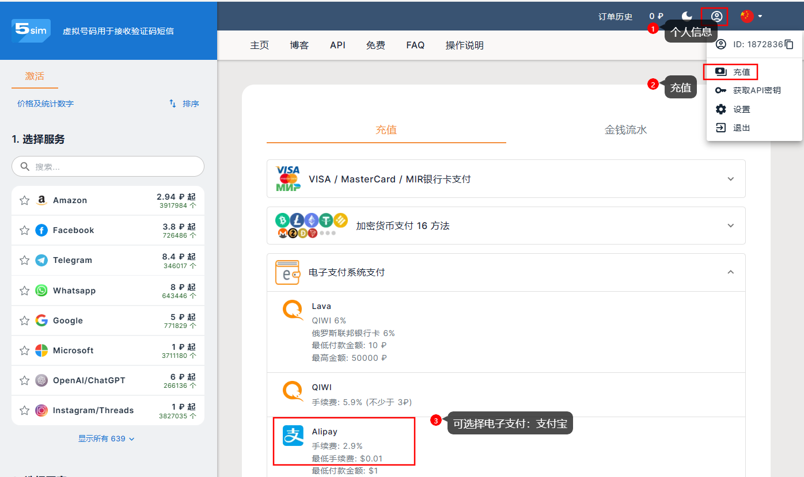
Task: Open the profile account icon
Action: pyautogui.click(x=716, y=17)
